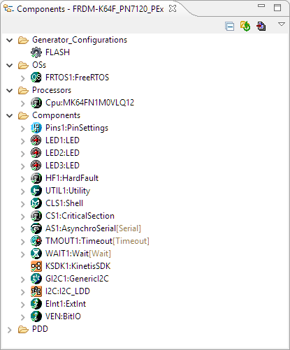Click the WAIT1 Wait hourglass icon
Screen dimensions: 290x350
tap(36, 254)
